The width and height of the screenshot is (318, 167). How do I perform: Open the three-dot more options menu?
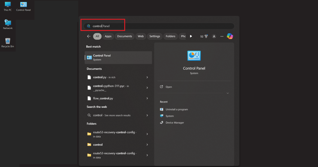click(x=222, y=37)
